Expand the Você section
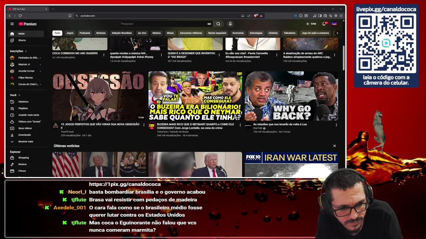The height and width of the screenshot is (239, 426). pyautogui.click(x=15, y=95)
